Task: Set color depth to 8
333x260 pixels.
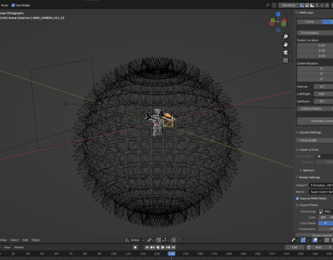Action: [x=326, y=223]
